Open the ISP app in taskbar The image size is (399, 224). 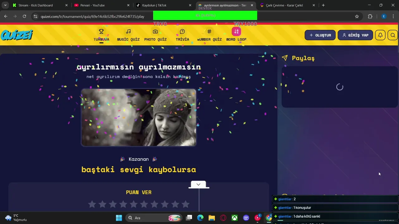(x=246, y=218)
